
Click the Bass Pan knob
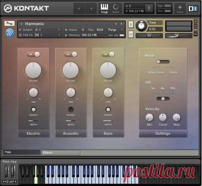point(108,92)
